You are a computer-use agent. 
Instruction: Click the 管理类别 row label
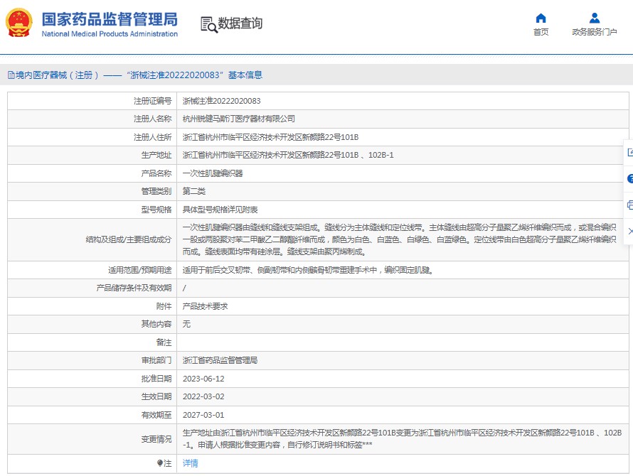point(156,191)
